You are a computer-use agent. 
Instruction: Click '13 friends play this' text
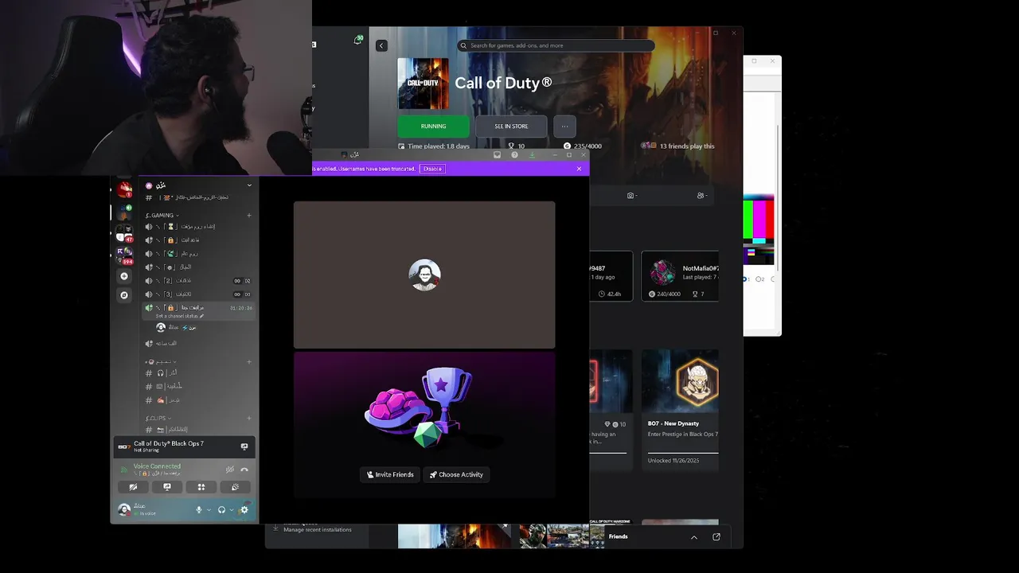point(687,146)
